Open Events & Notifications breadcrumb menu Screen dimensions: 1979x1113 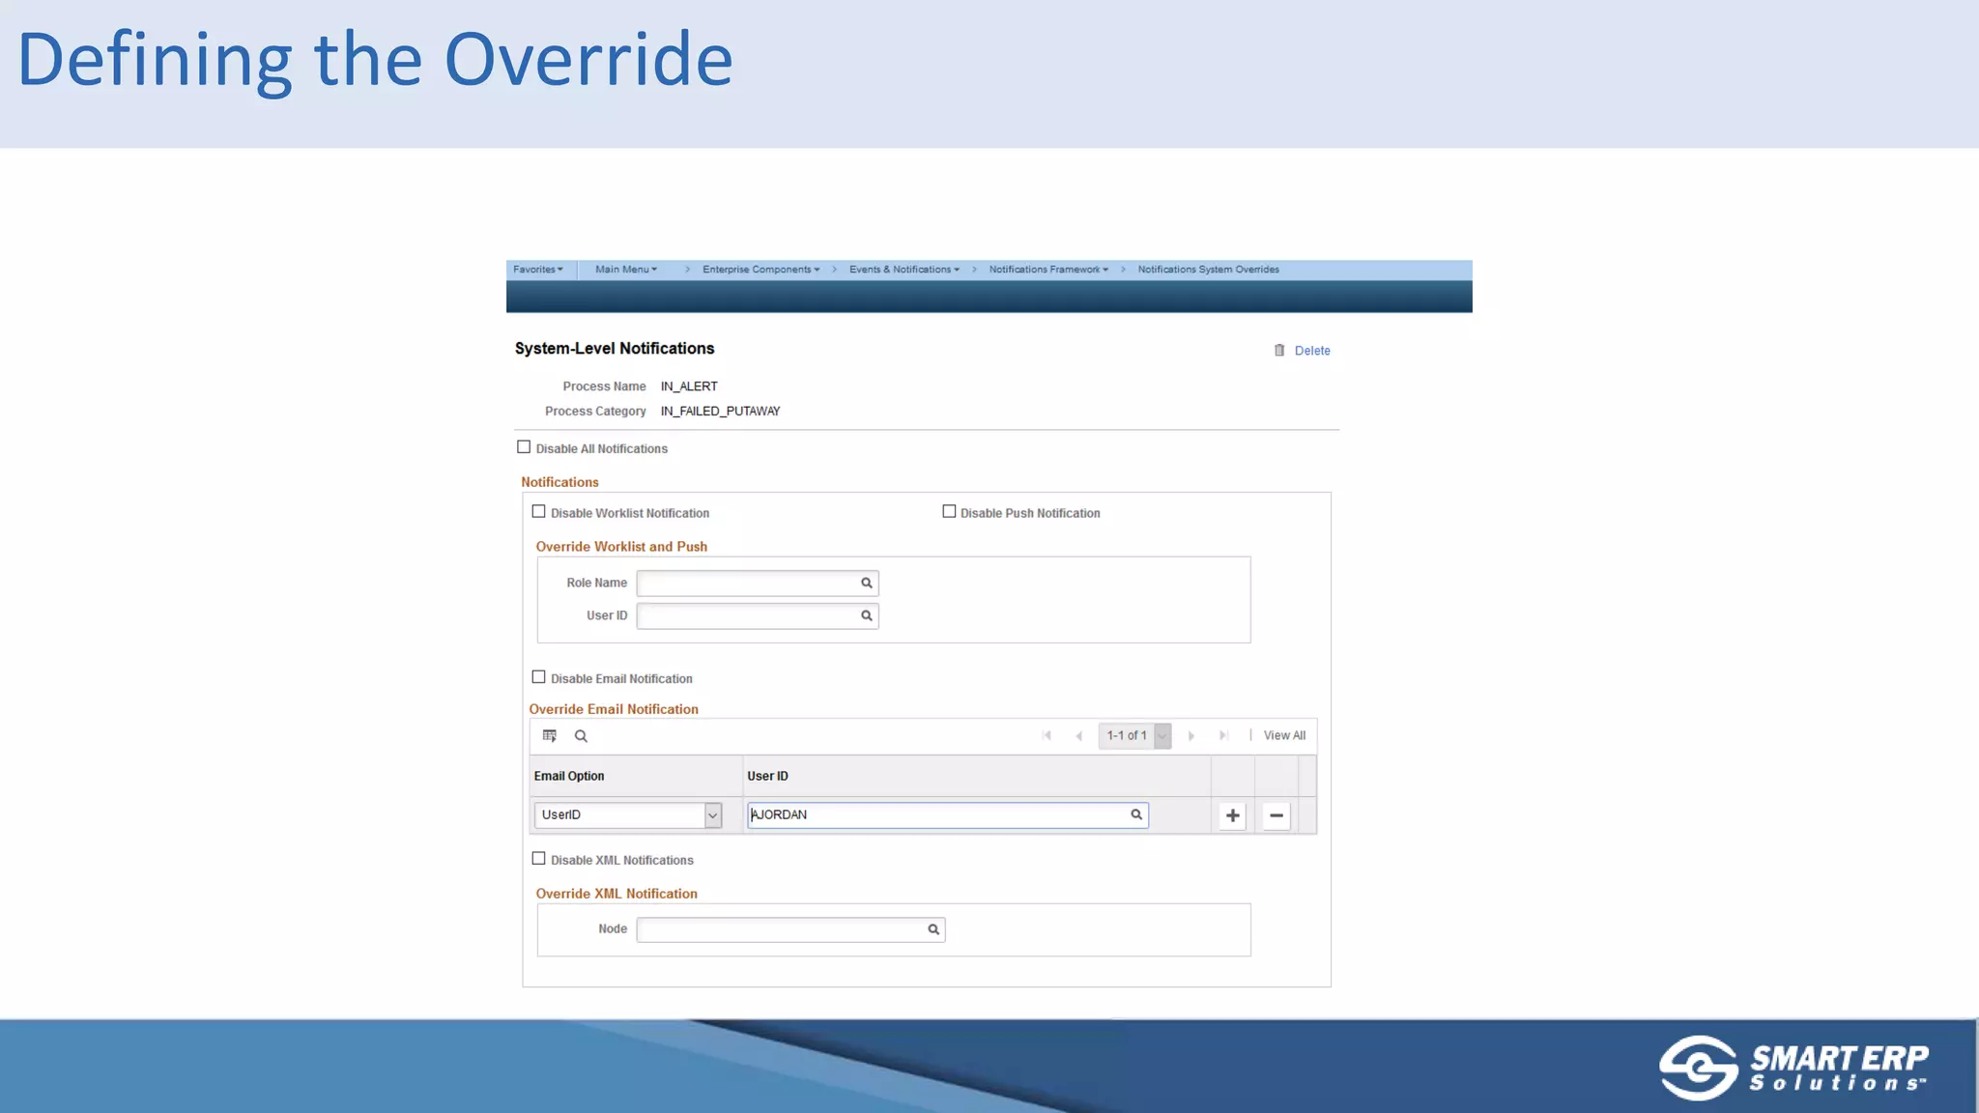904,270
